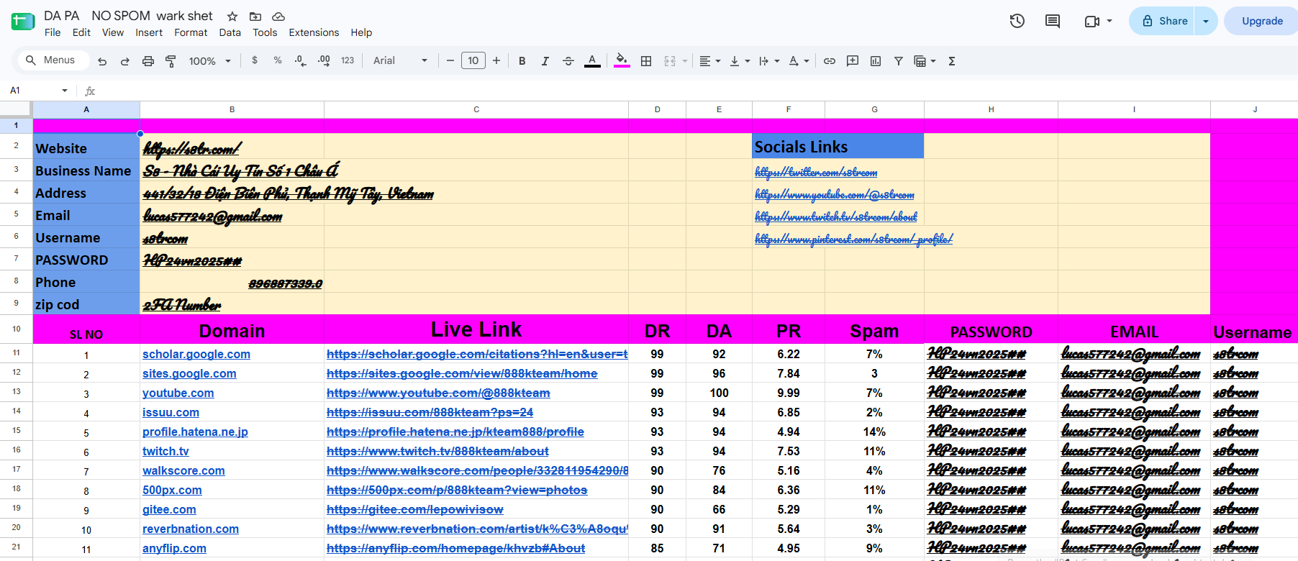Viewport: 1298px width, 561px height.
Task: Click the Google Sheets home logo
Action: click(23, 22)
